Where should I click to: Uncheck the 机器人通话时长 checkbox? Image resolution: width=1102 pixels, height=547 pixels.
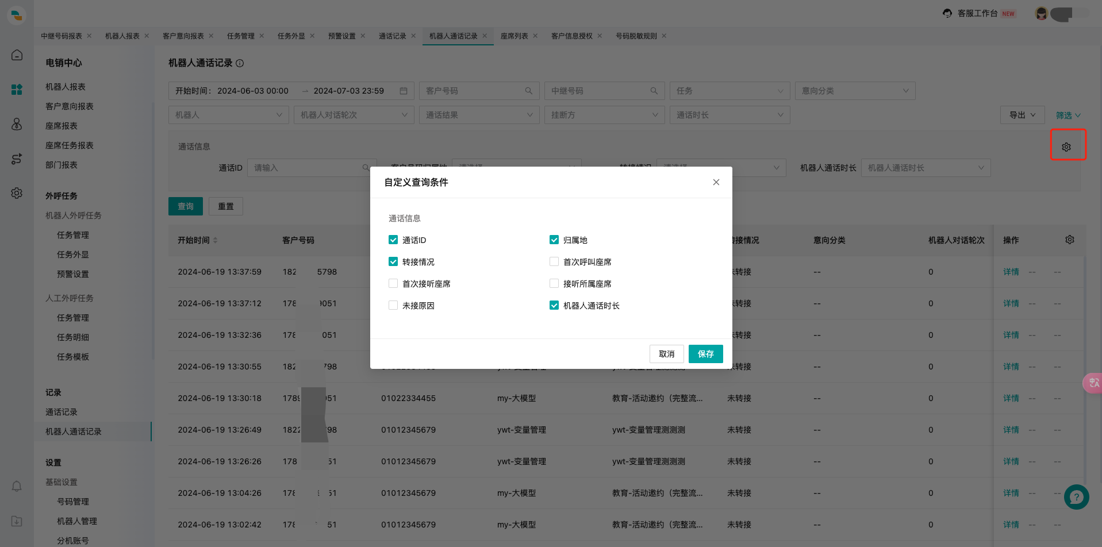click(554, 305)
